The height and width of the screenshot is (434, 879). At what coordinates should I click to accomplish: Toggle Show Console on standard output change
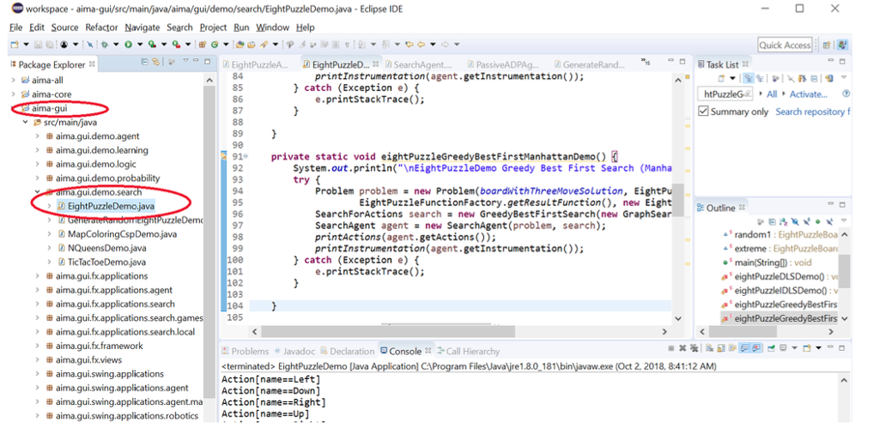pos(744,348)
